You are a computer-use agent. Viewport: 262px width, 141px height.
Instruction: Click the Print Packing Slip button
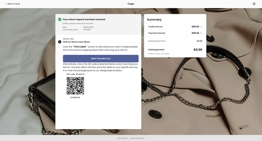click(101, 59)
